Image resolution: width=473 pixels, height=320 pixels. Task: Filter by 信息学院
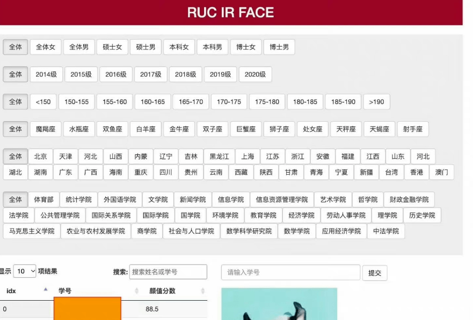coord(231,199)
